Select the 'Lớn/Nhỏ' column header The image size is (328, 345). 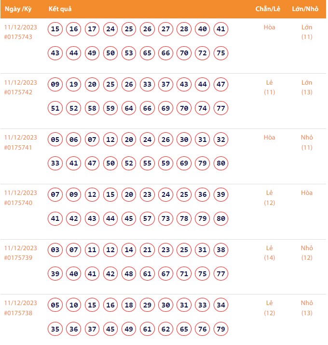click(306, 9)
